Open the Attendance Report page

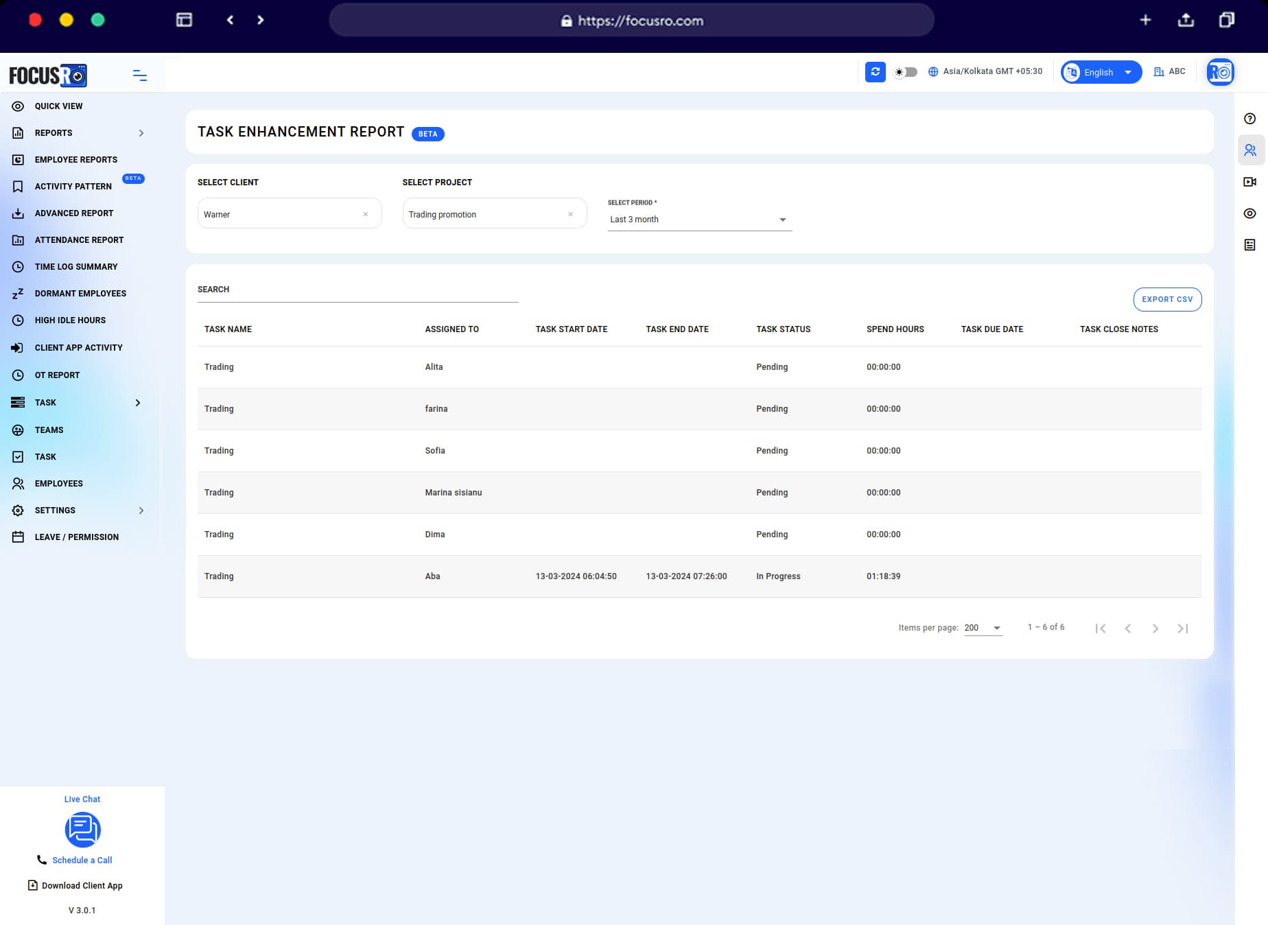click(79, 240)
